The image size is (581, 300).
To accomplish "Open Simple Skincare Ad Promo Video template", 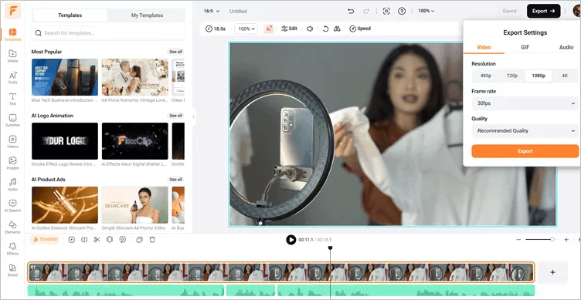I will coord(135,205).
